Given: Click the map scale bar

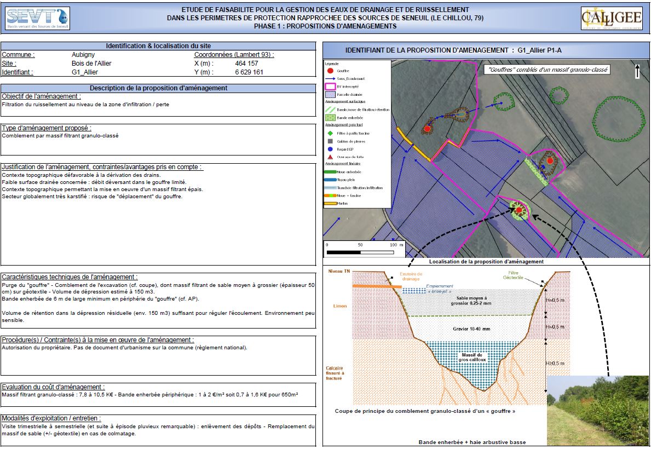Looking at the screenshot, I should [364, 252].
